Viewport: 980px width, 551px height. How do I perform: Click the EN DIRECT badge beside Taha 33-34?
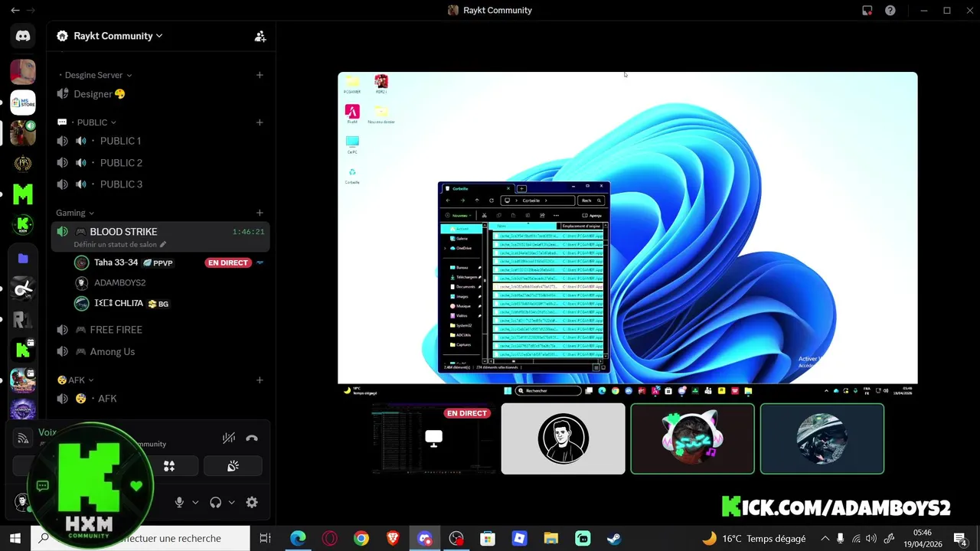(x=228, y=262)
